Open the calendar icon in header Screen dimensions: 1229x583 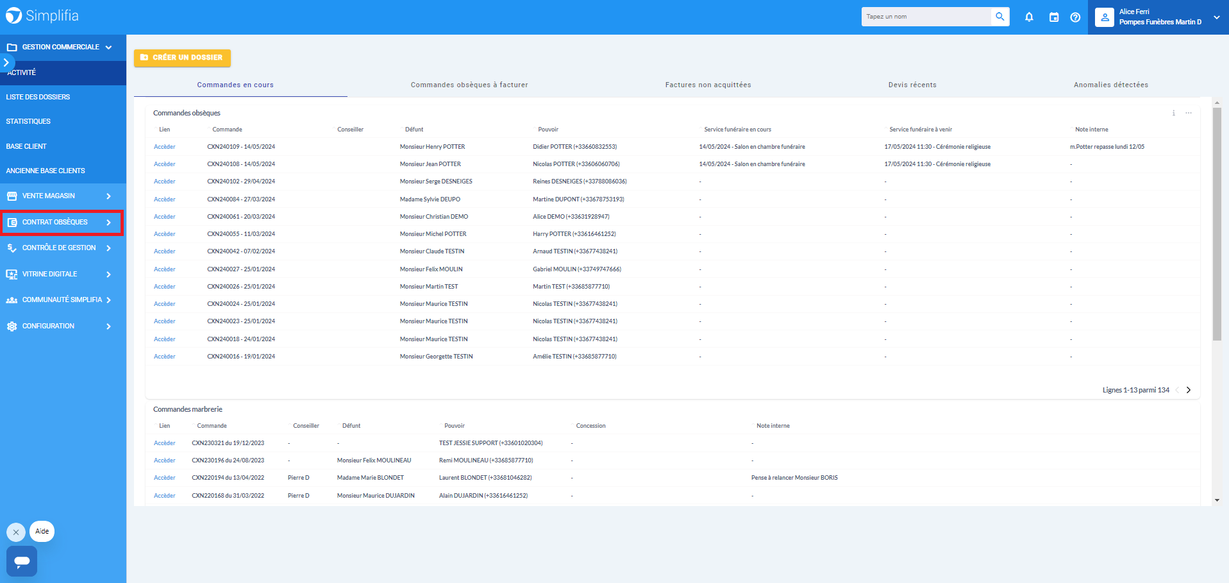point(1054,17)
